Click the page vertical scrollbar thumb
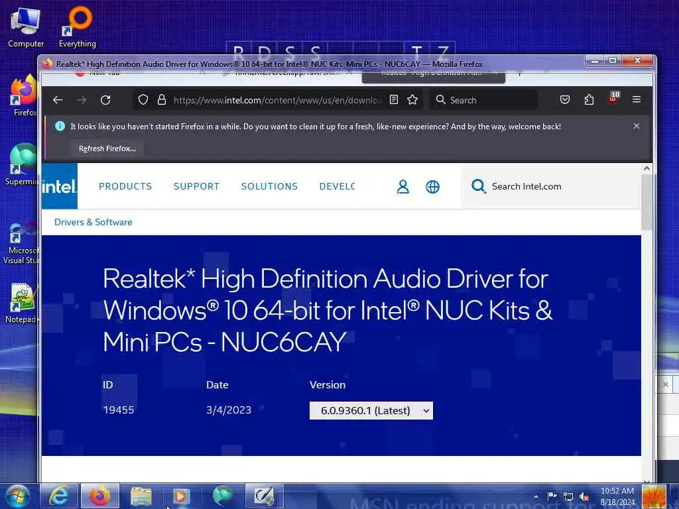Screen dimensions: 679x509 [x=647, y=202]
